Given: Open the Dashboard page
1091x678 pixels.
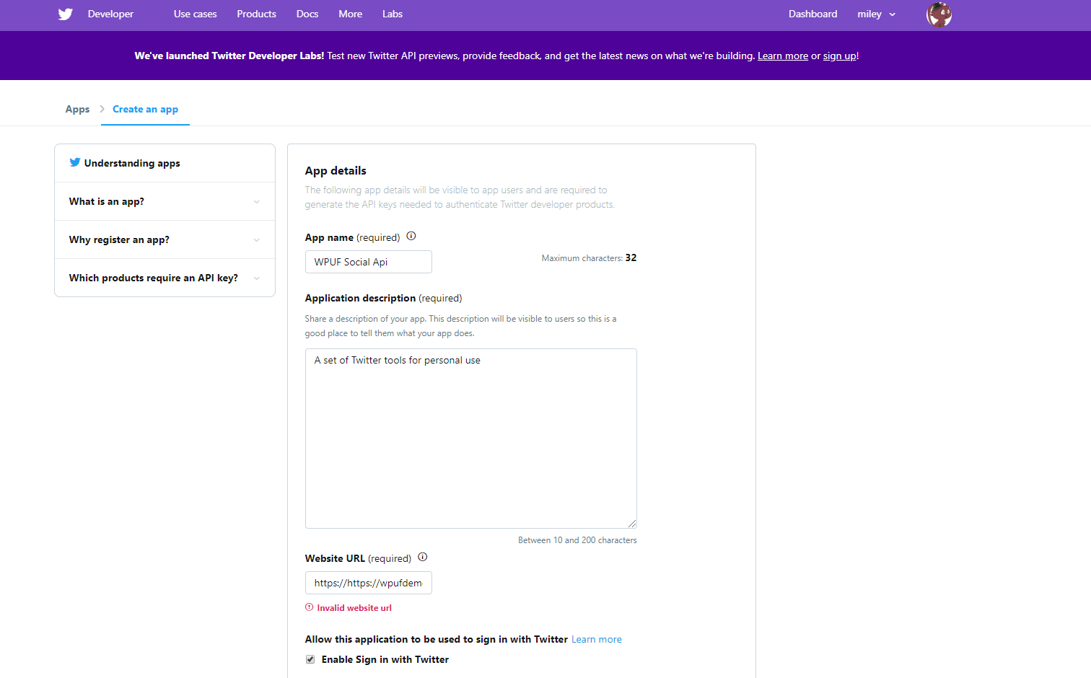Looking at the screenshot, I should click(x=812, y=14).
